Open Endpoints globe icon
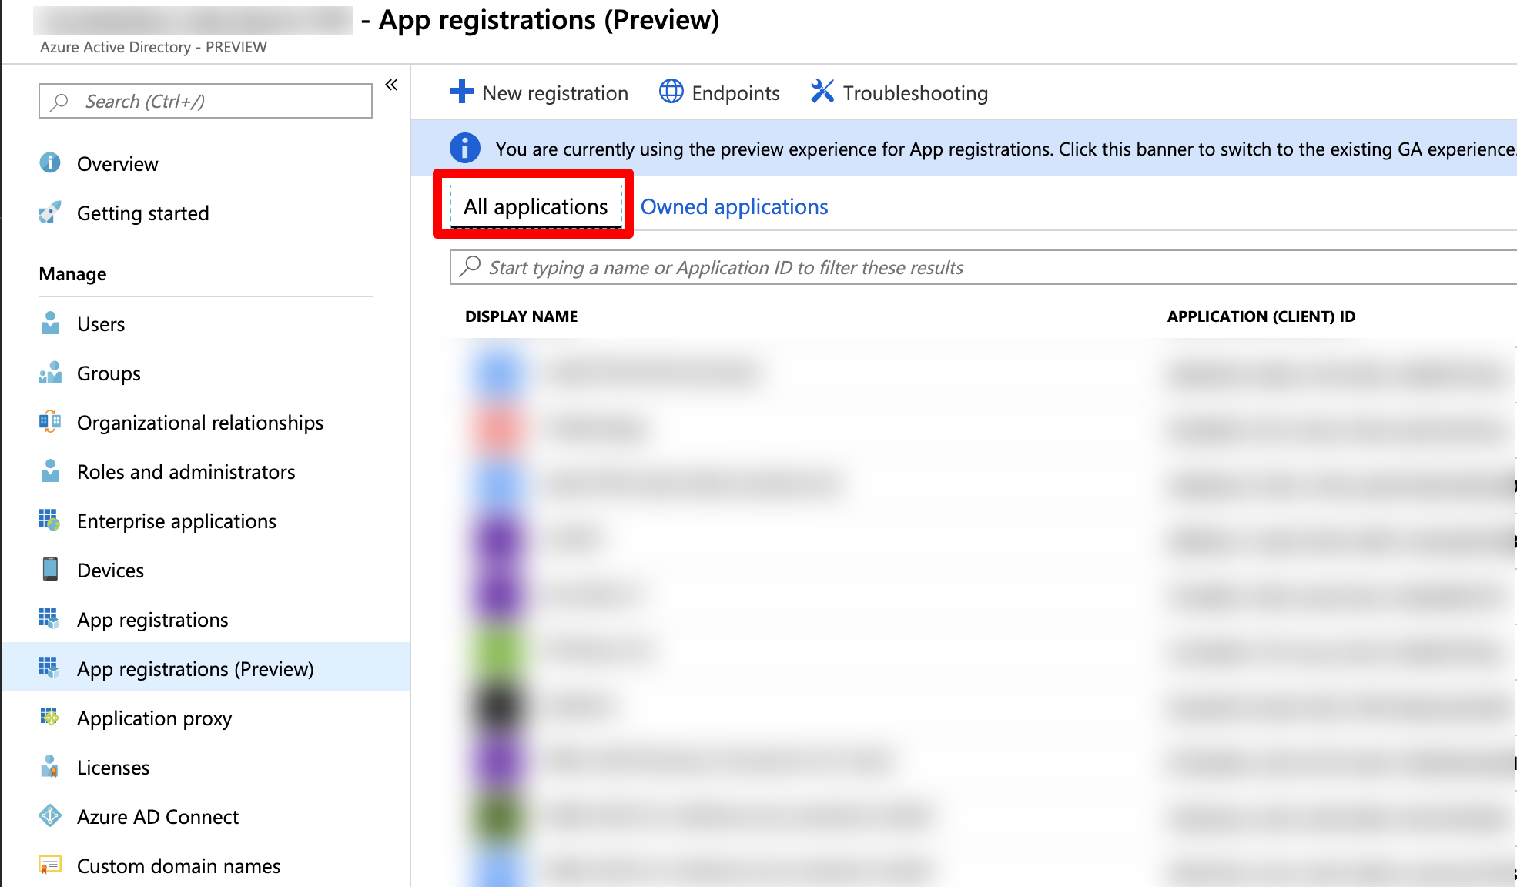This screenshot has height=887, width=1517. pos(671,92)
